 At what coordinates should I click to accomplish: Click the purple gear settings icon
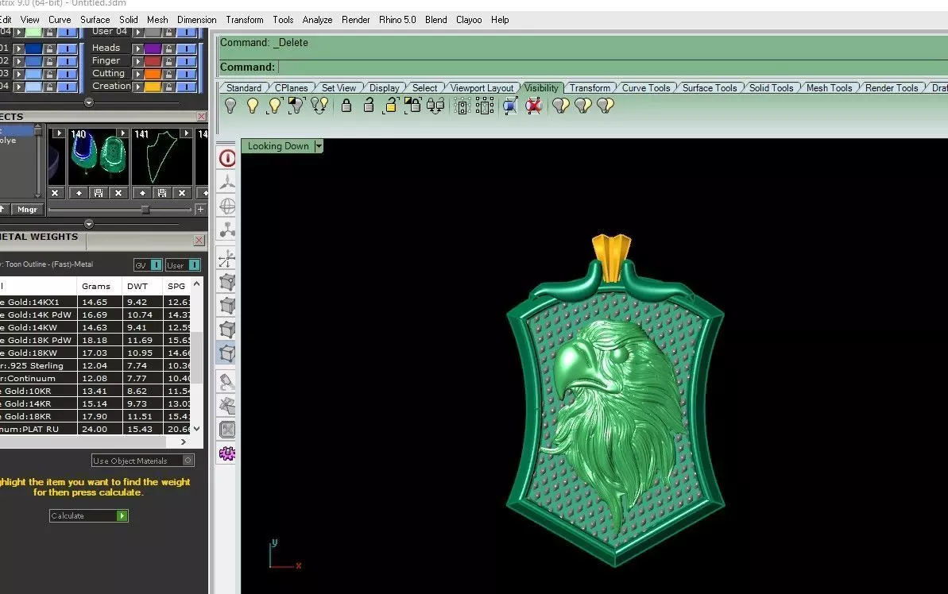pos(227,453)
